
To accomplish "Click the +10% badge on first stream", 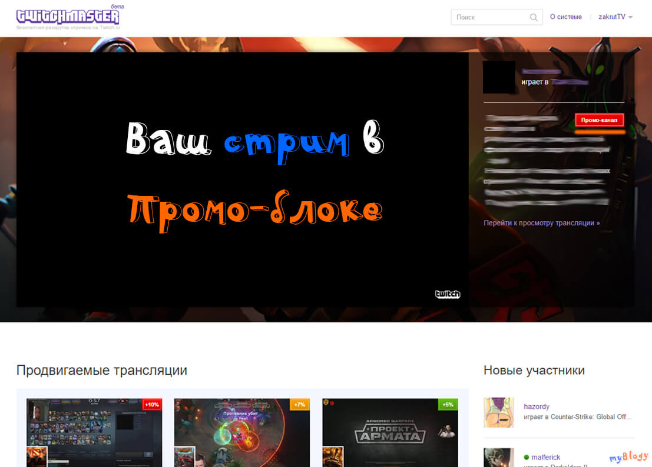I will (152, 405).
